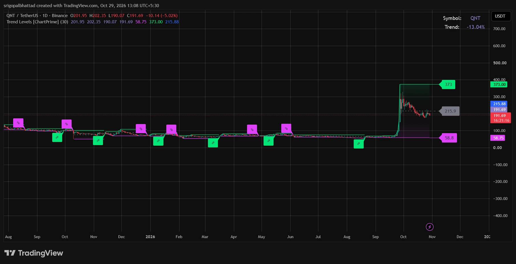Click the magenta downtrend marker just before Jun

(286, 128)
